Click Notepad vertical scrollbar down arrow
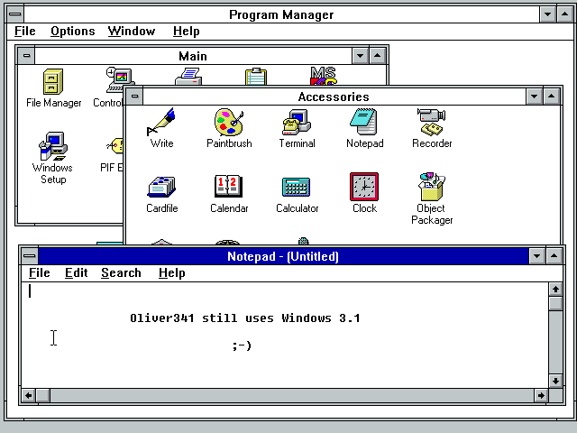Screen dimensions: 577x433 [555, 381]
